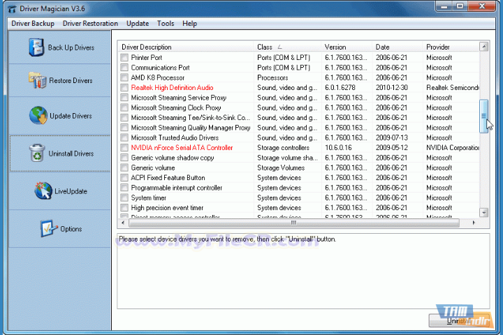The width and height of the screenshot is (503, 335).
Task: Click the 2009-07-13 date cell
Action: click(392, 137)
